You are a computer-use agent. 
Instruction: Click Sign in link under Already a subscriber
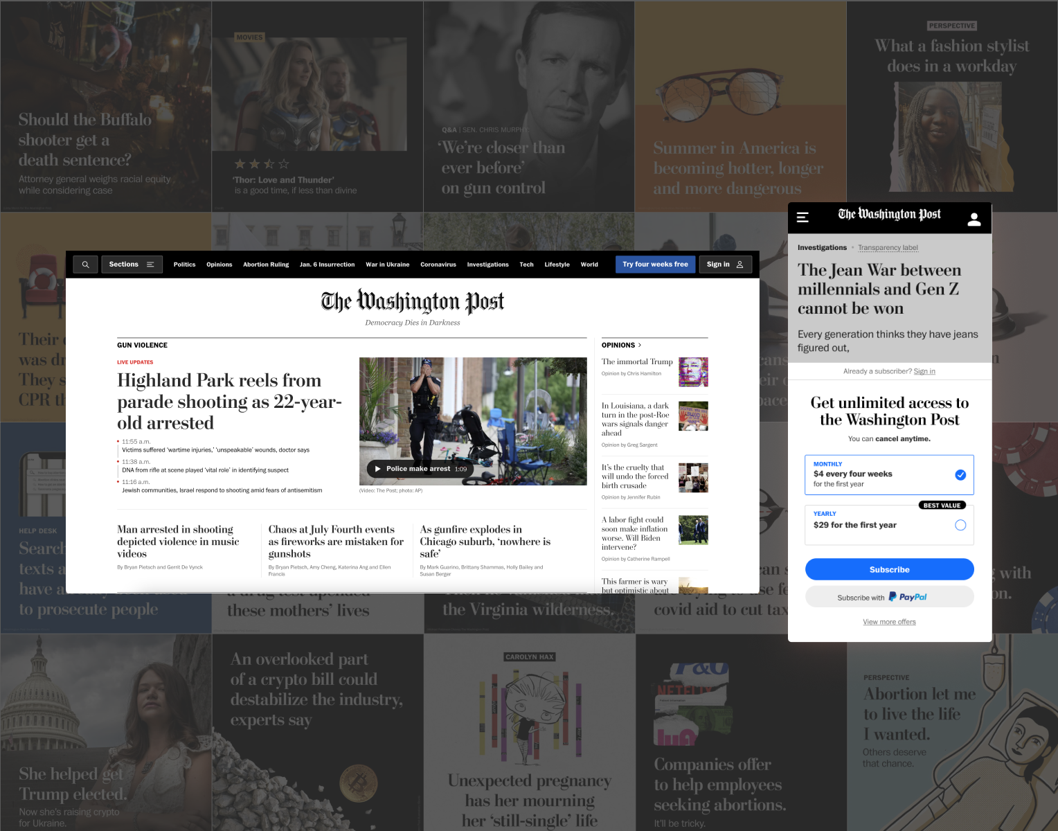click(x=924, y=371)
